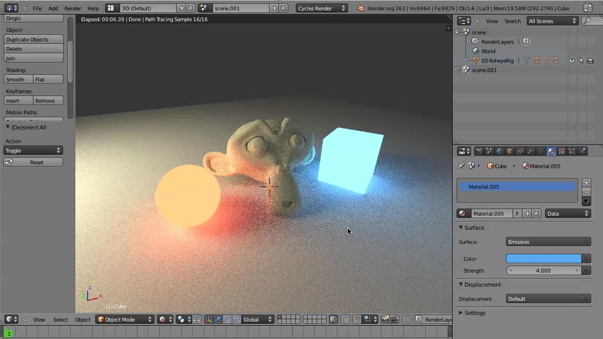Open the Displacement Default dropdown
The width and height of the screenshot is (603, 339).
548,299
